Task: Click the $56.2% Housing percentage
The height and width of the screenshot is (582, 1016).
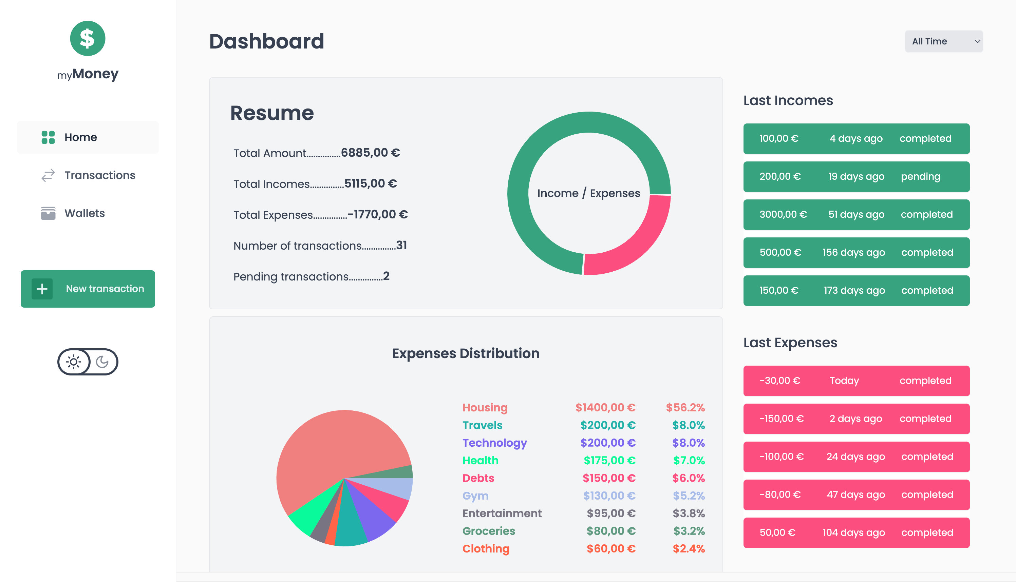Action: [x=685, y=408]
